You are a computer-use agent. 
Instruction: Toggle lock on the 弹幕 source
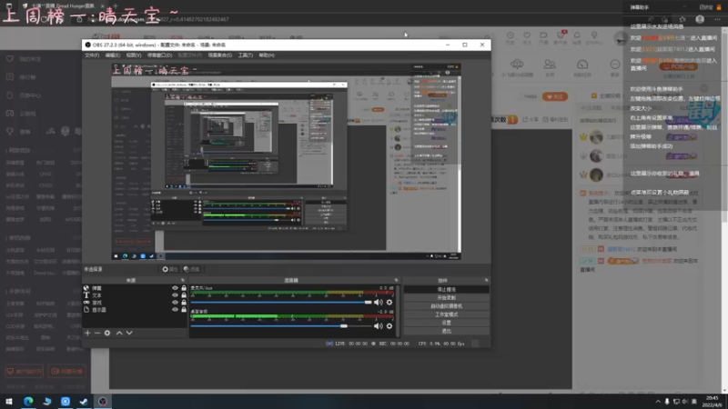(184, 288)
